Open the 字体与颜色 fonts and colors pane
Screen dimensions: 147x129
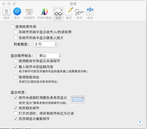(x=45, y=13)
